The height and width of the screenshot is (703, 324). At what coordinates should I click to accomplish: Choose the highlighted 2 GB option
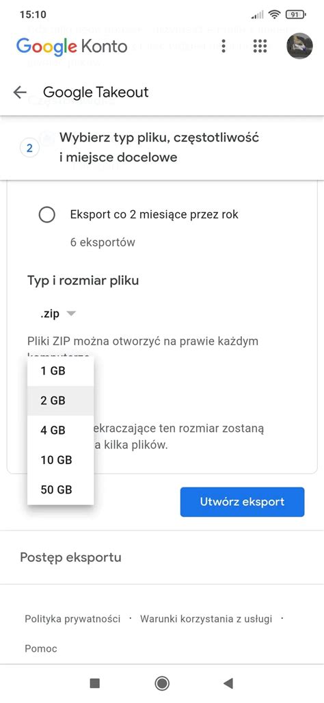(60, 401)
